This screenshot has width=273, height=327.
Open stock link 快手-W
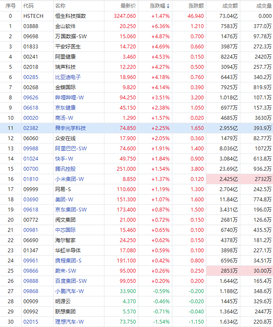pyautogui.click(x=64, y=159)
